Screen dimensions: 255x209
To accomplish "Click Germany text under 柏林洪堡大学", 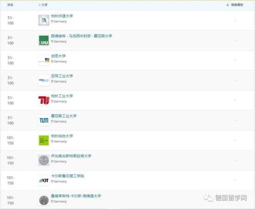I will [x=60, y=21].
